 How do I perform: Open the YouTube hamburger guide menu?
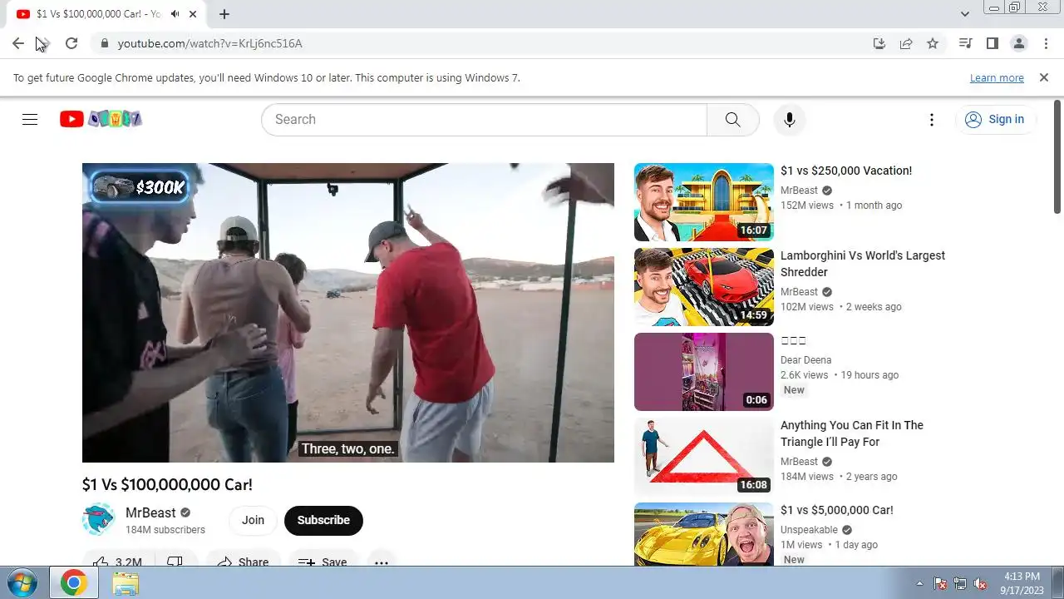30,119
